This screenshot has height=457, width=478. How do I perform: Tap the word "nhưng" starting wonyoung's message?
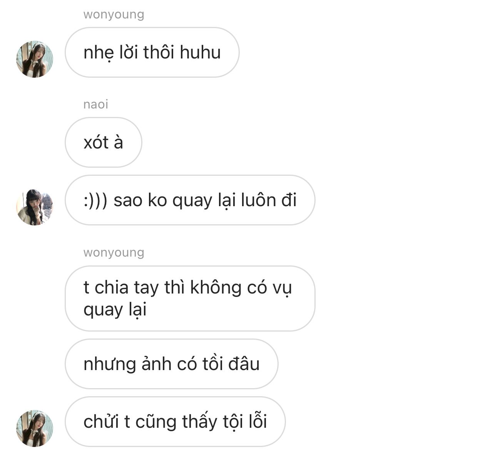coord(110,365)
